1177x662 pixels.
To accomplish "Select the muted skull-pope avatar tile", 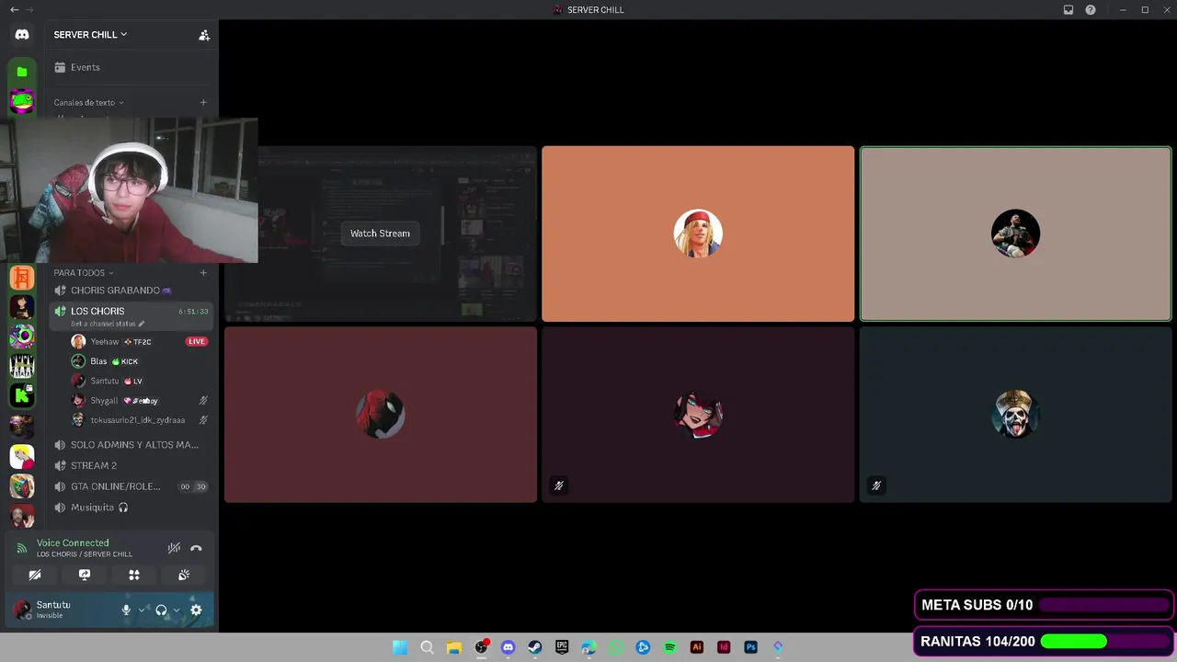I will [x=1015, y=415].
